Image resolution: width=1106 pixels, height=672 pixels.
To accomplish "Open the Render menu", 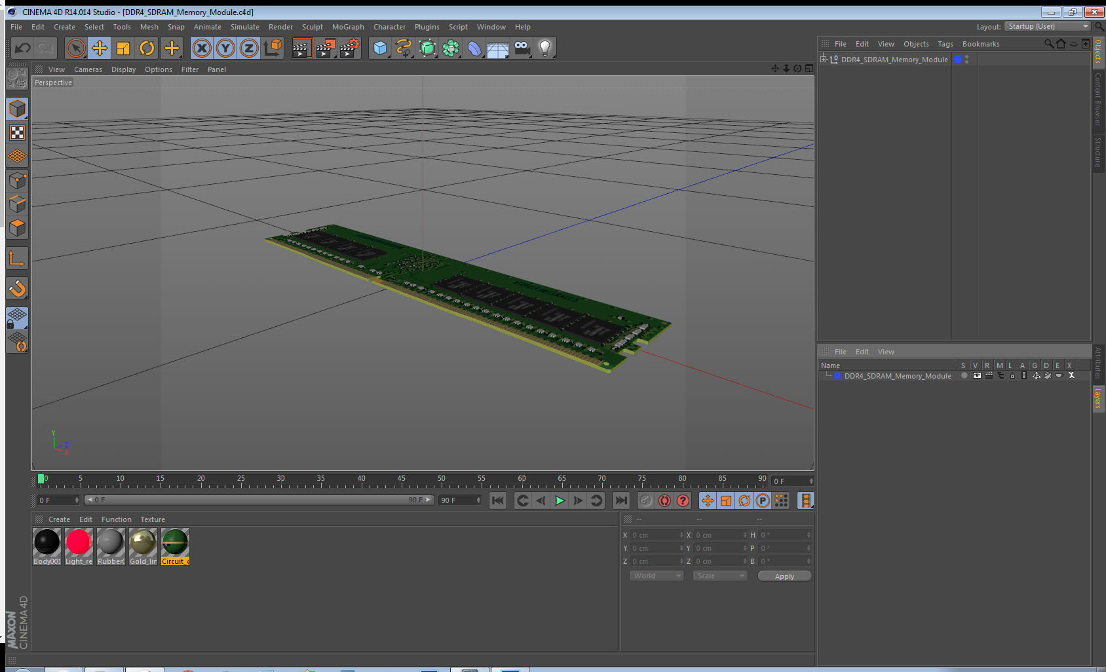I will [x=280, y=27].
